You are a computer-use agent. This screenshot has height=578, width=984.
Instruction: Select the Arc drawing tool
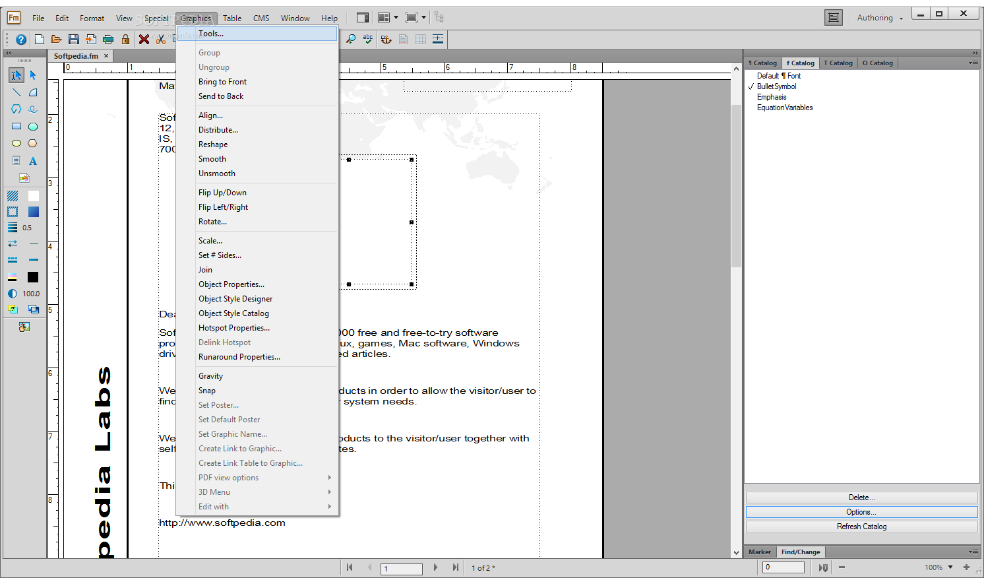[x=33, y=92]
